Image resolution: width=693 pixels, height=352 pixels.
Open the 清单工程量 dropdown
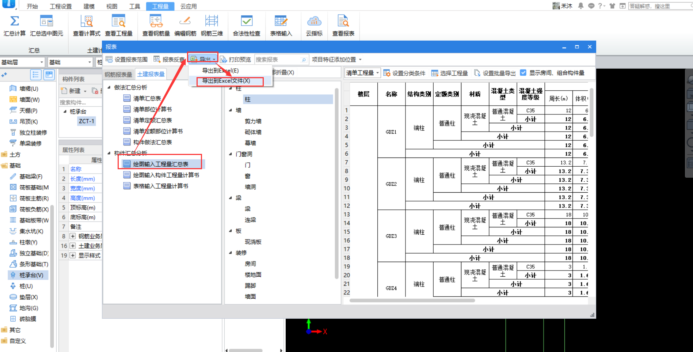pos(362,73)
